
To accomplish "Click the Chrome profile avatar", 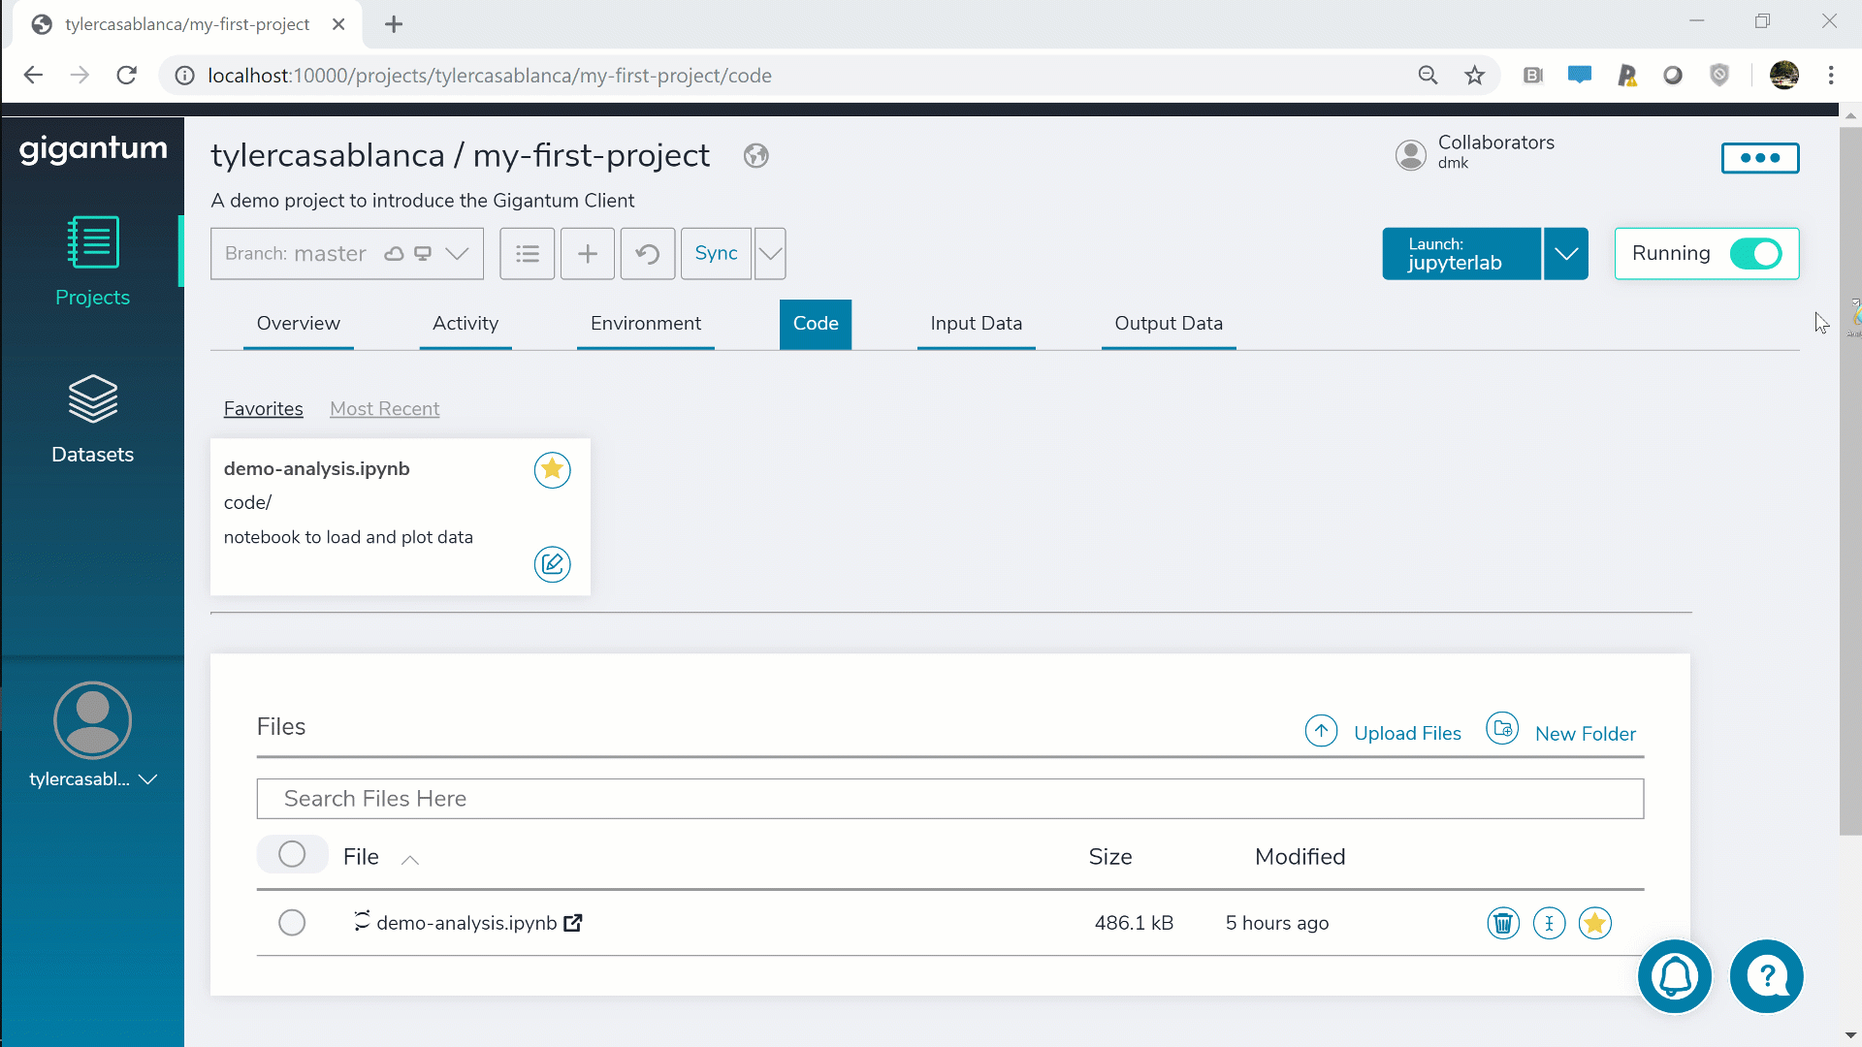I will click(x=1784, y=76).
